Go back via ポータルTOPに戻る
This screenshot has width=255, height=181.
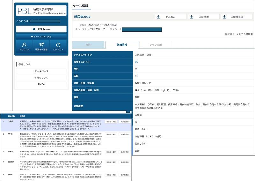pyautogui.click(x=41, y=37)
